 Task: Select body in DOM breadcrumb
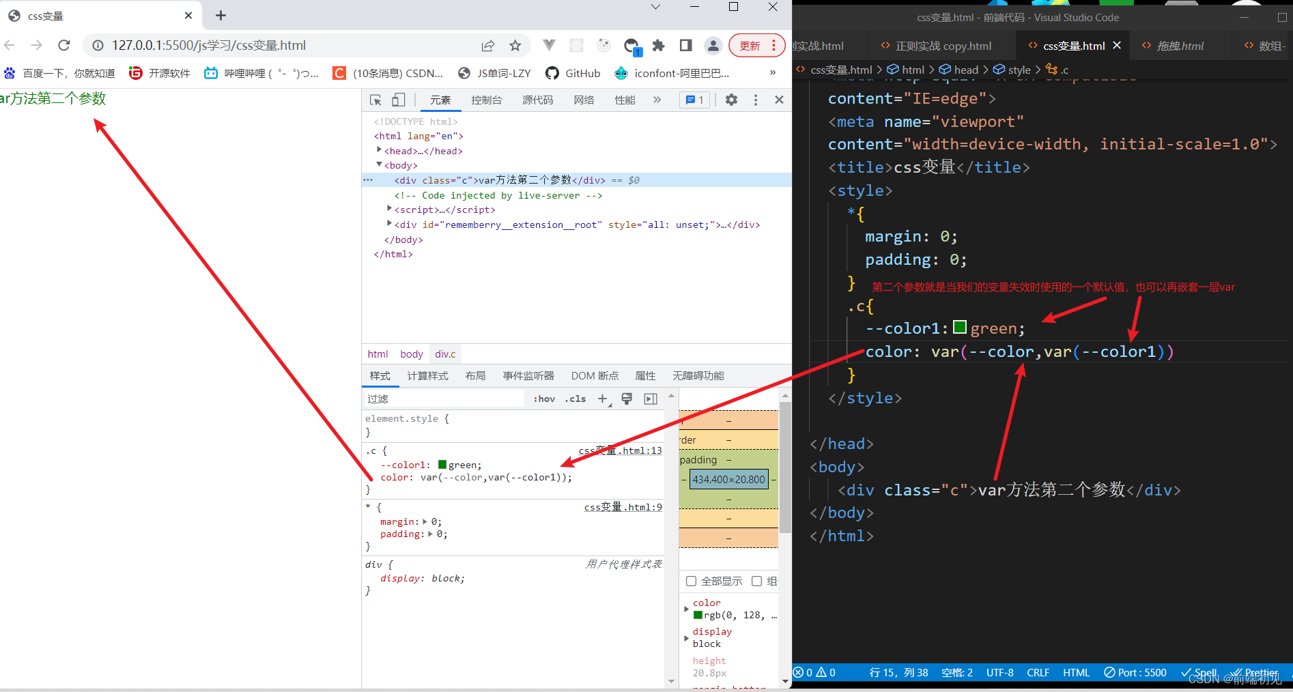pyautogui.click(x=412, y=354)
